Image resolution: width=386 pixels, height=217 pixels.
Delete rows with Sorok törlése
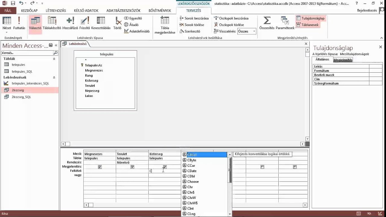[192, 25]
